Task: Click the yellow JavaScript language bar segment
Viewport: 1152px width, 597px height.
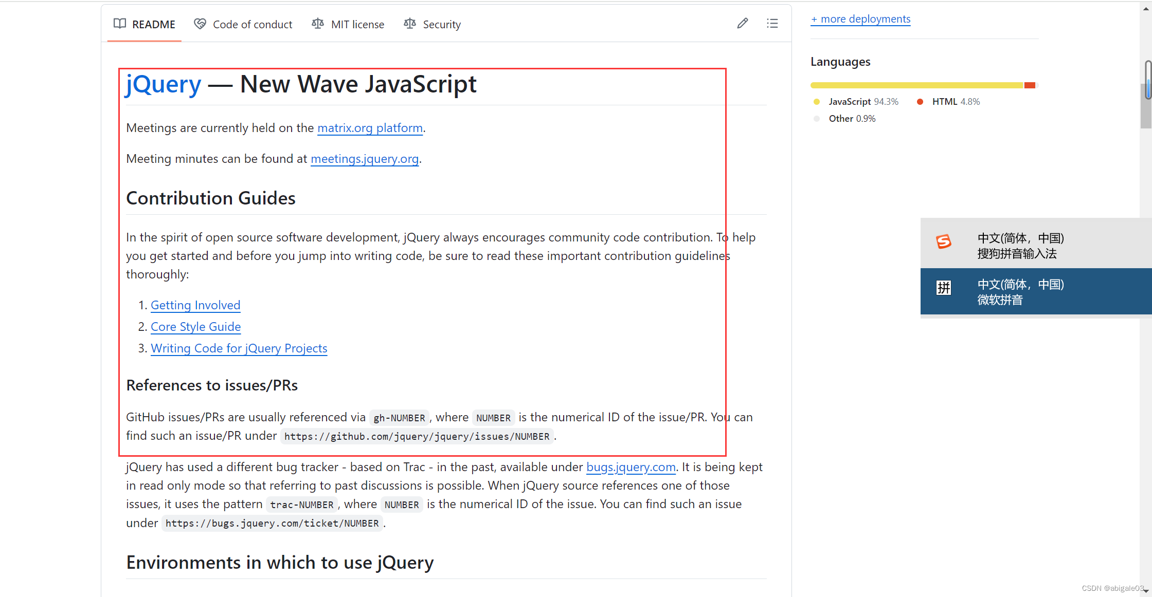Action: (x=916, y=85)
